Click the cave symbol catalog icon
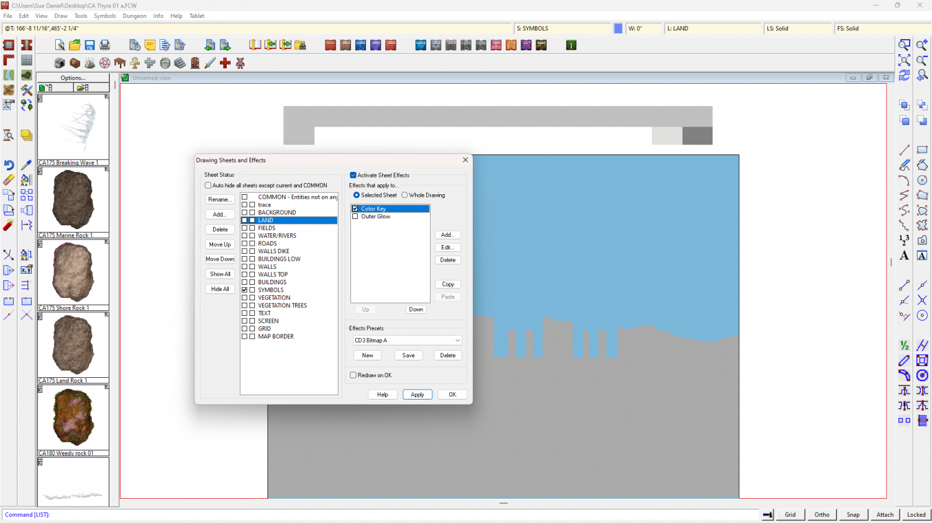This screenshot has width=932, height=523. click(x=60, y=63)
